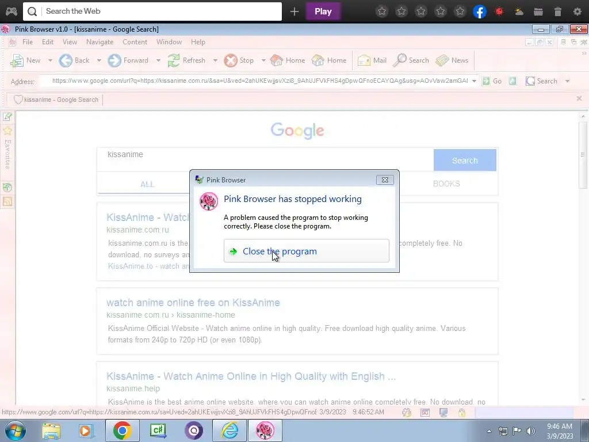
Task: Expand the dropdown arrow next to New
Action: pos(50,60)
